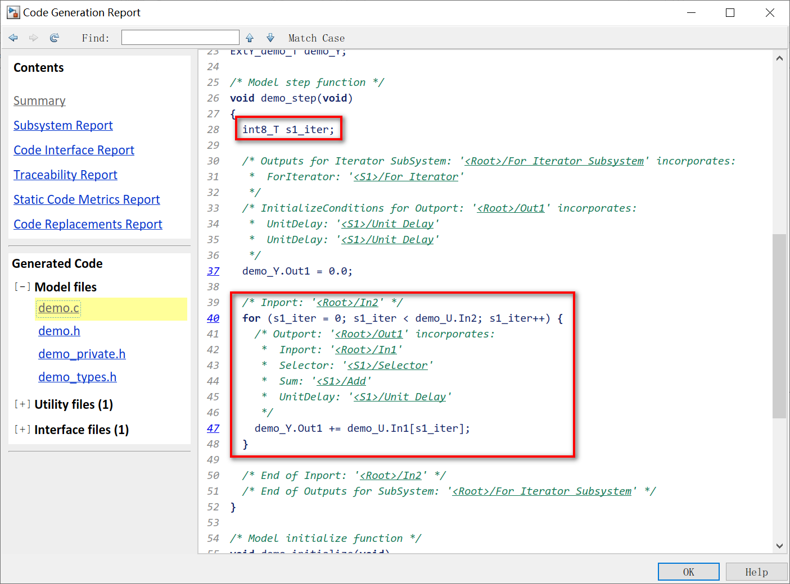Image resolution: width=790 pixels, height=584 pixels.
Task: Open the Summary page
Action: (x=39, y=101)
